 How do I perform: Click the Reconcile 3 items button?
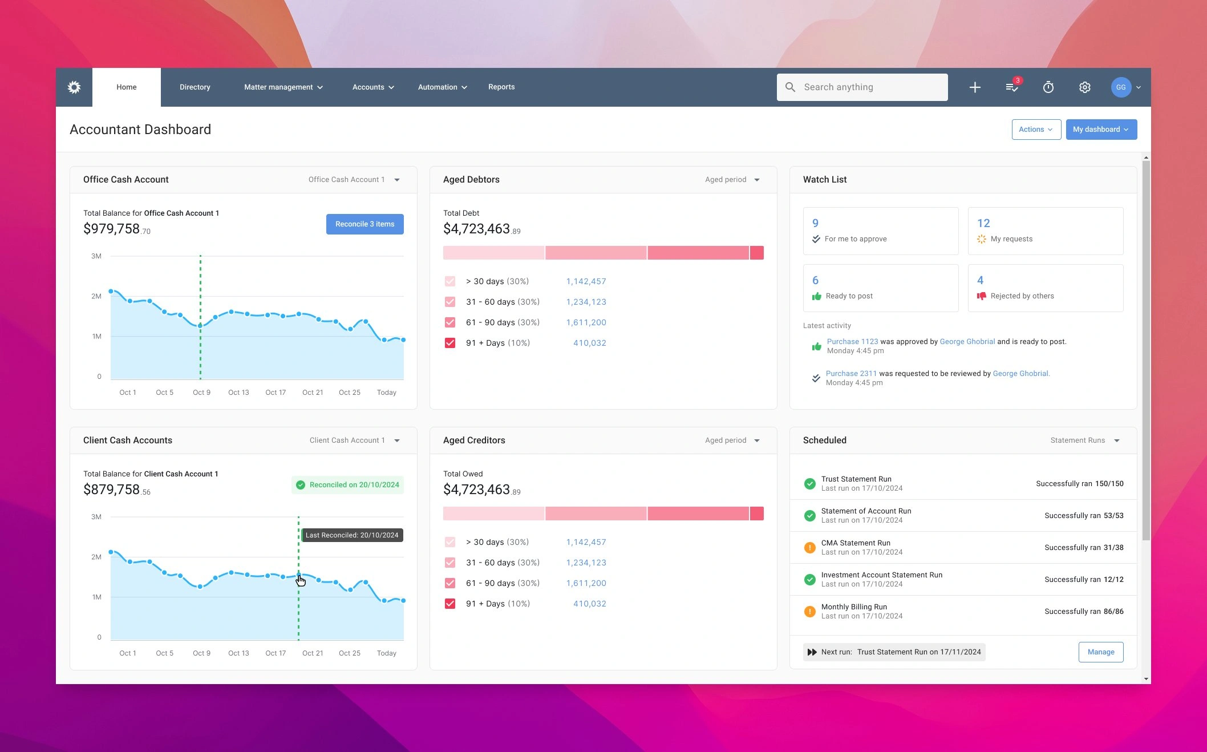pos(364,224)
